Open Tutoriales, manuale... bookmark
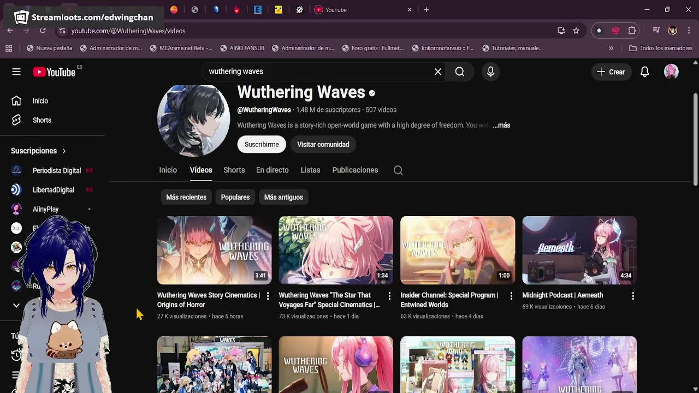699x393 pixels. (x=512, y=48)
